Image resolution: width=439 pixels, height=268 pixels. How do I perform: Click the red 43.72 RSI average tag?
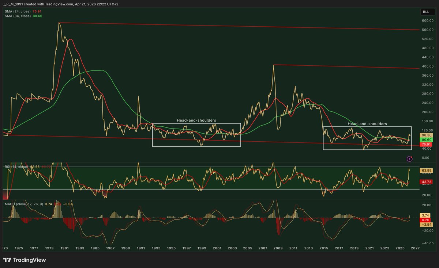point(427,181)
